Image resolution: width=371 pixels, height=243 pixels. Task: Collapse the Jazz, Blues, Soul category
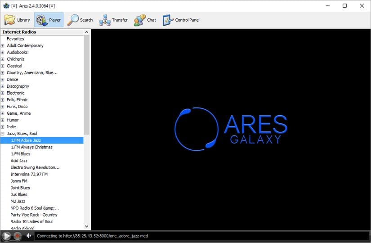point(3,134)
